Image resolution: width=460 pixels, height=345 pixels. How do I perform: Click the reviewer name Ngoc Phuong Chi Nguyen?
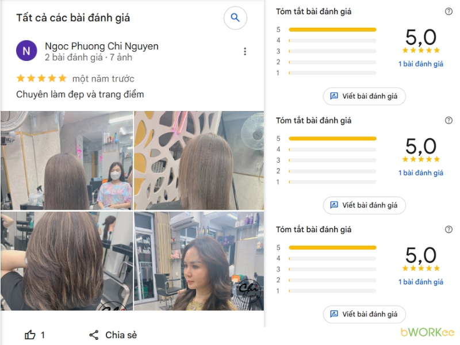(x=101, y=46)
